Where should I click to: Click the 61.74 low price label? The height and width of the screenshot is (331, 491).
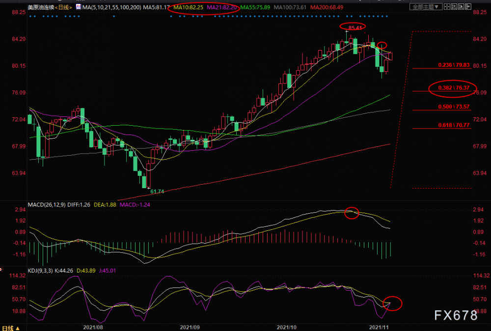tap(157, 192)
